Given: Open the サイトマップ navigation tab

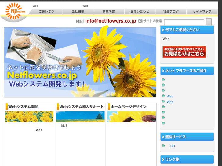Looking at the screenshot, I should pyautogui.click(x=202, y=12).
